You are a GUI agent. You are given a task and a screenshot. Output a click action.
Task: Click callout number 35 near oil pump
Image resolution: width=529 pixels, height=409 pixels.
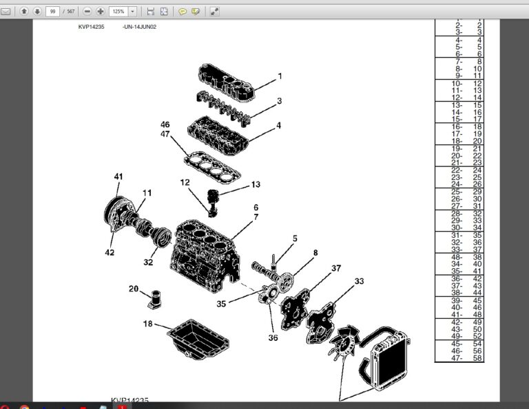tap(221, 304)
